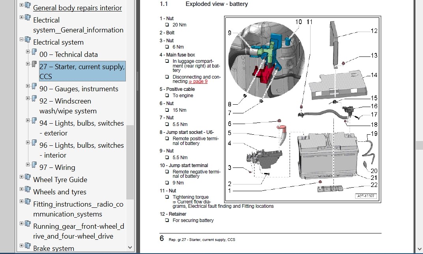Click the document's vertical scrollbar thumb
This screenshot has height=254, width=423.
pyautogui.click(x=419, y=145)
